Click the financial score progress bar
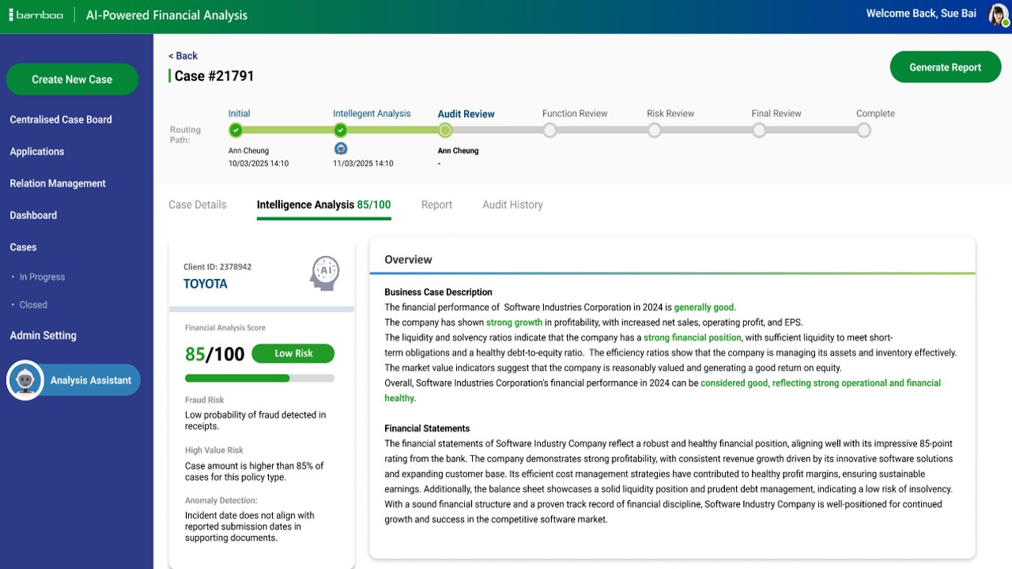 pyautogui.click(x=259, y=379)
